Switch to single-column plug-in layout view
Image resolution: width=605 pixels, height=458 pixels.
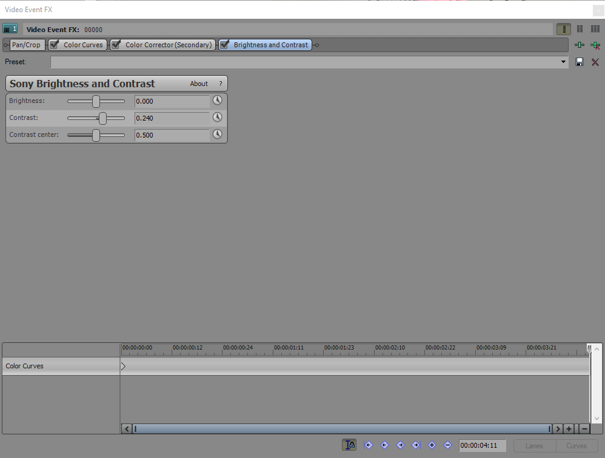point(564,29)
